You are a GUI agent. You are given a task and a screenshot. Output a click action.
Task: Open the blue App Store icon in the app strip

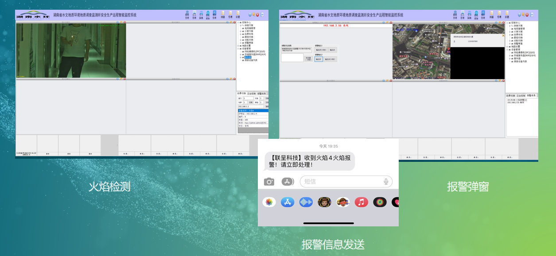pyautogui.click(x=288, y=202)
